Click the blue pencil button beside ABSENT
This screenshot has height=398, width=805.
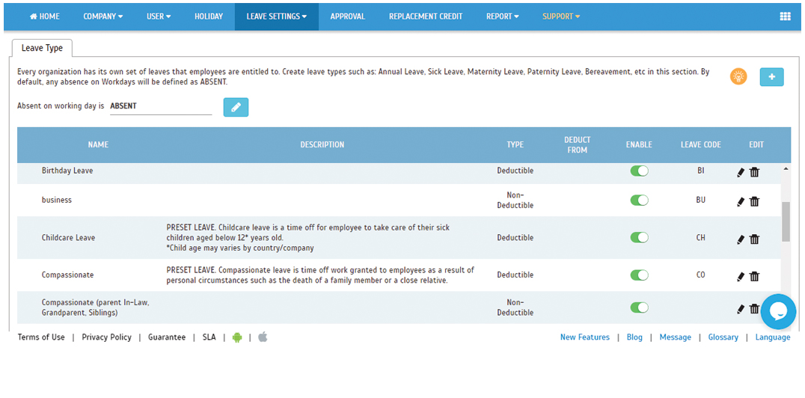click(x=236, y=107)
